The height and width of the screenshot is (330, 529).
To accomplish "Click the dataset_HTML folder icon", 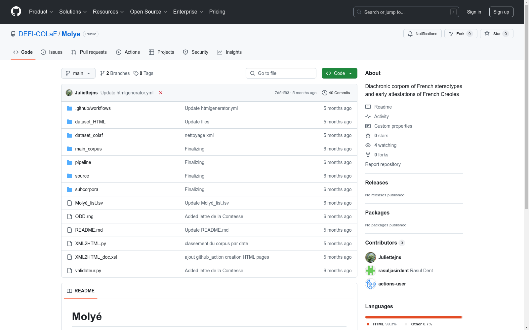I will [69, 122].
